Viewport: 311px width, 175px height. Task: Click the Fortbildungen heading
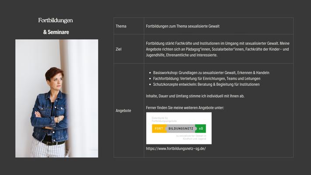coord(56,20)
